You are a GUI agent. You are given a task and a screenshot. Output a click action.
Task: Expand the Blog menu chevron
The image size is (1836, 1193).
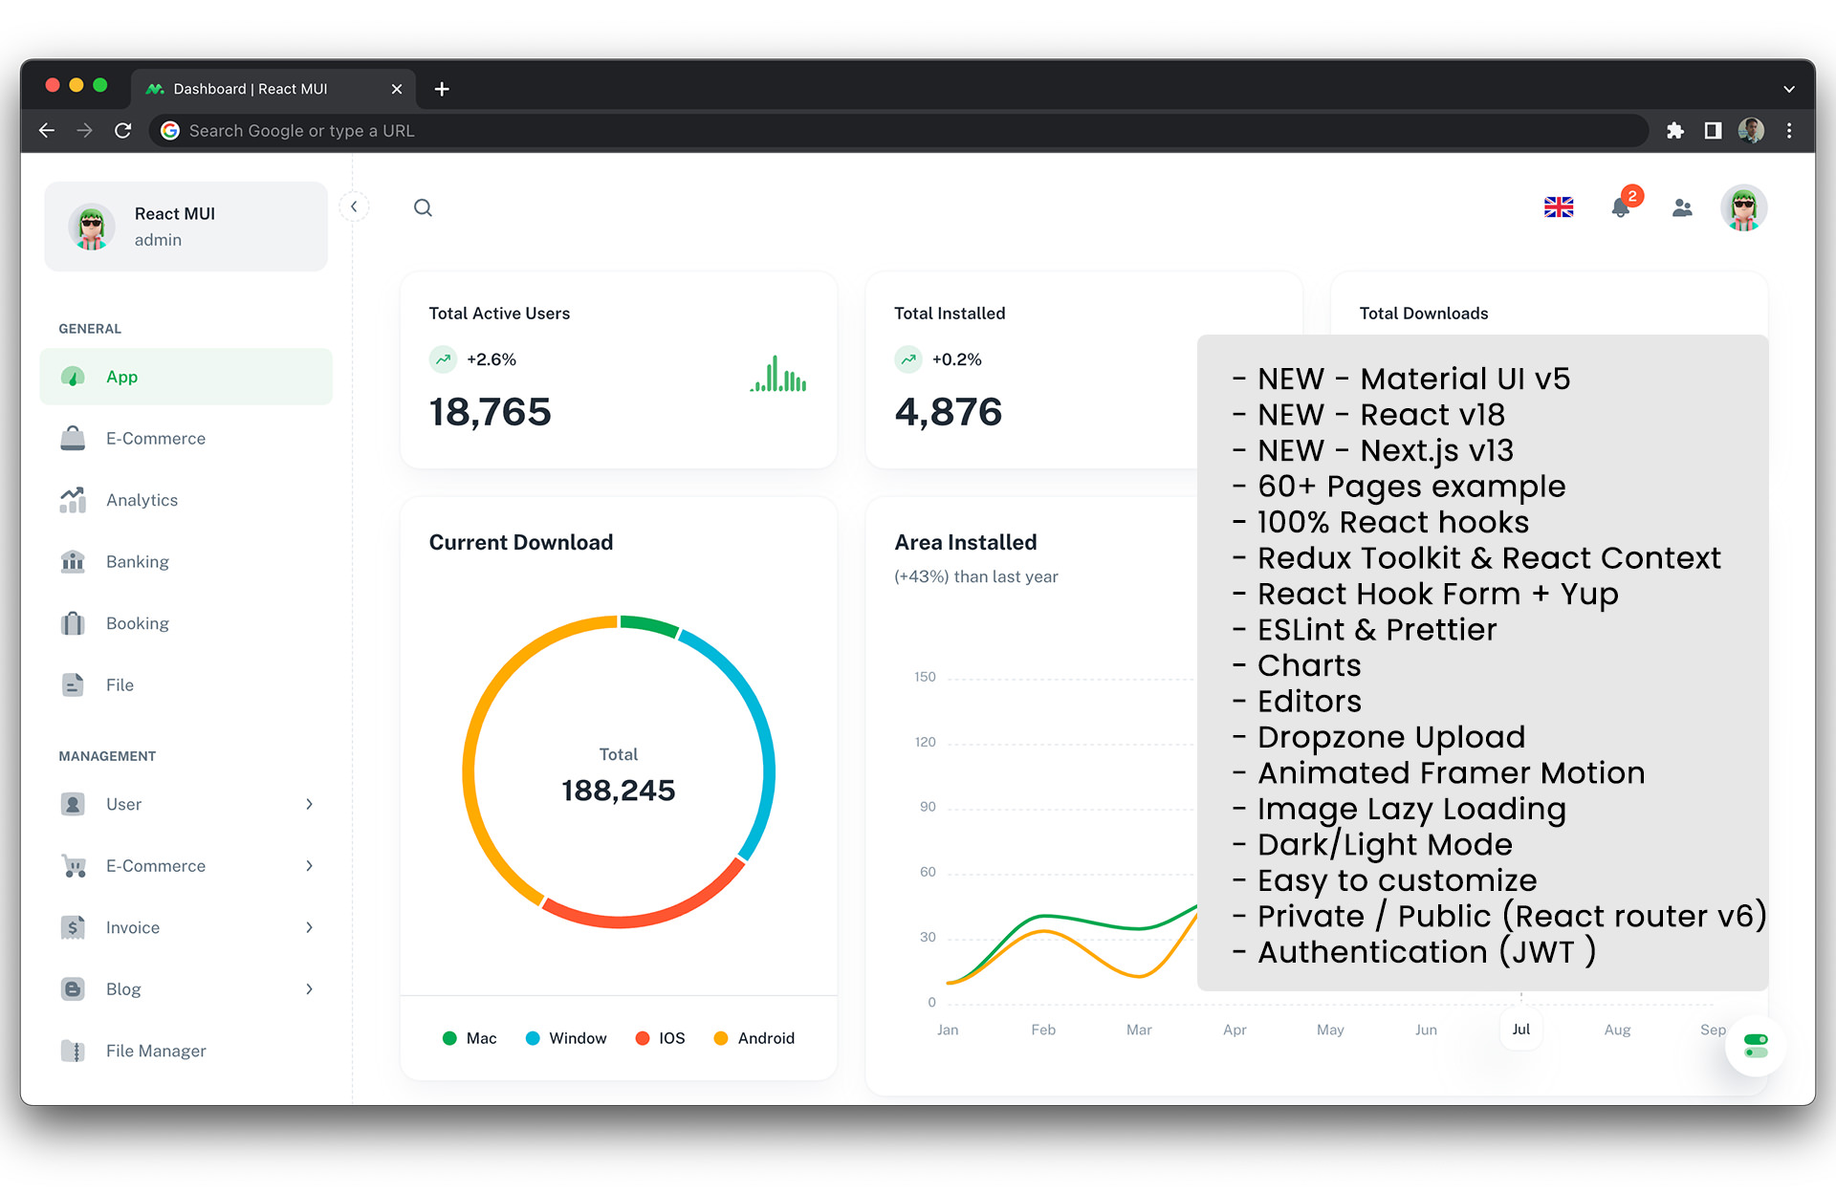click(309, 988)
